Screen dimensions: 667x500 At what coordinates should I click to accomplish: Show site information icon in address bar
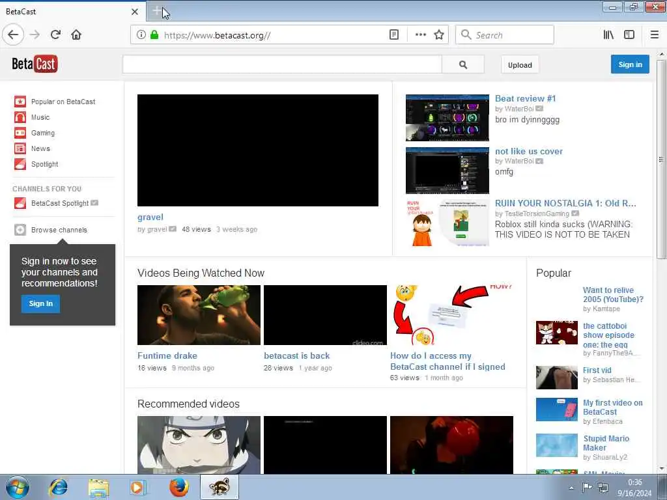click(x=141, y=35)
